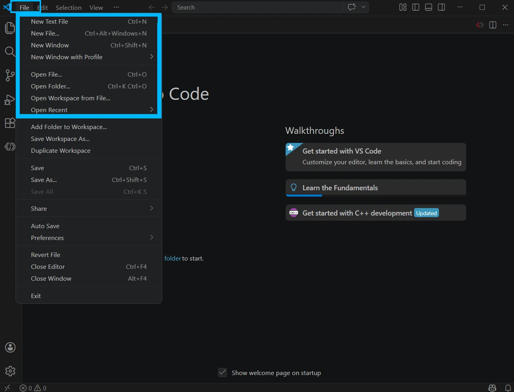Screen dimensions: 514x392
Task: Open Source Control view
Action: (10, 75)
